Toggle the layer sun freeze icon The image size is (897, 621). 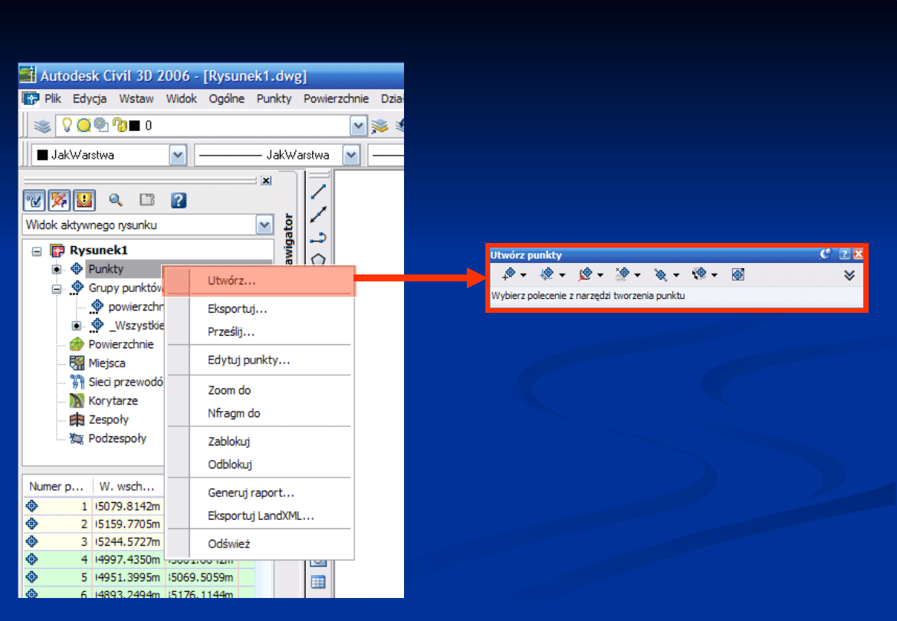coord(84,125)
